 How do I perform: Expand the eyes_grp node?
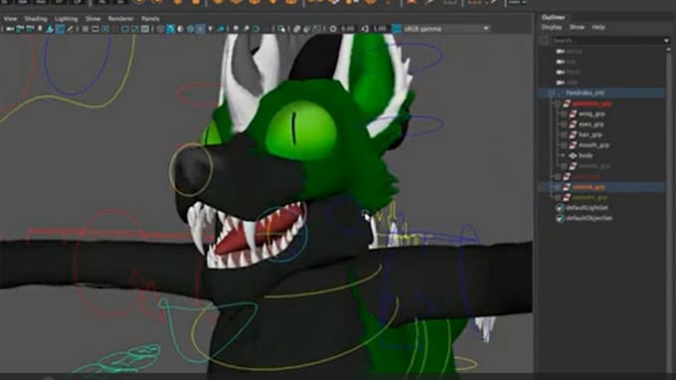point(564,124)
